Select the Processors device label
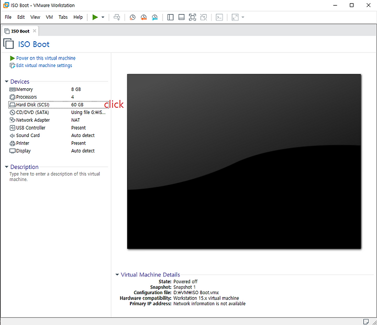This screenshot has width=377, height=325. pyautogui.click(x=27, y=97)
